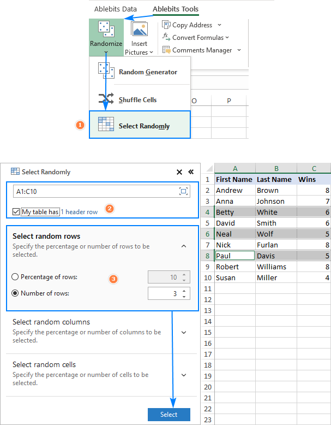331x425 pixels.
Task: Select row 4 header
Action: (208, 212)
